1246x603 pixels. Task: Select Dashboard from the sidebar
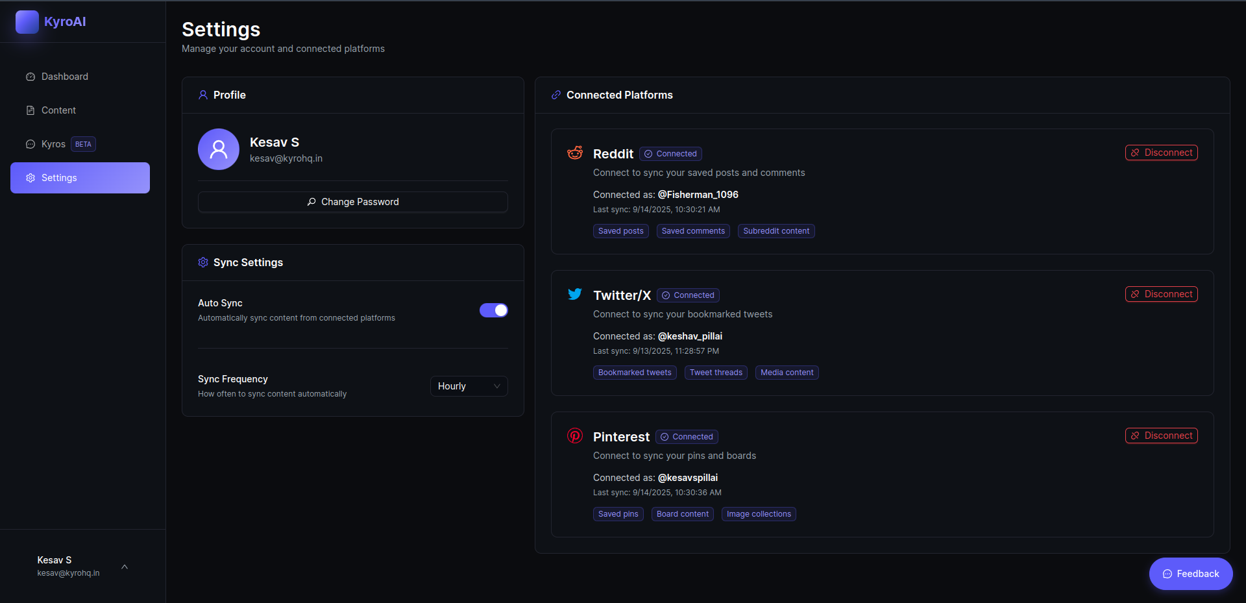(64, 77)
